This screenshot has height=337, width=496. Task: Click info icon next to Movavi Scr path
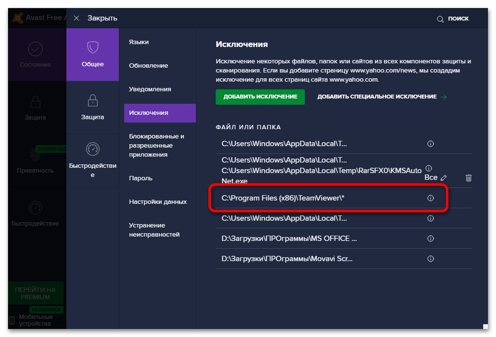[430, 259]
